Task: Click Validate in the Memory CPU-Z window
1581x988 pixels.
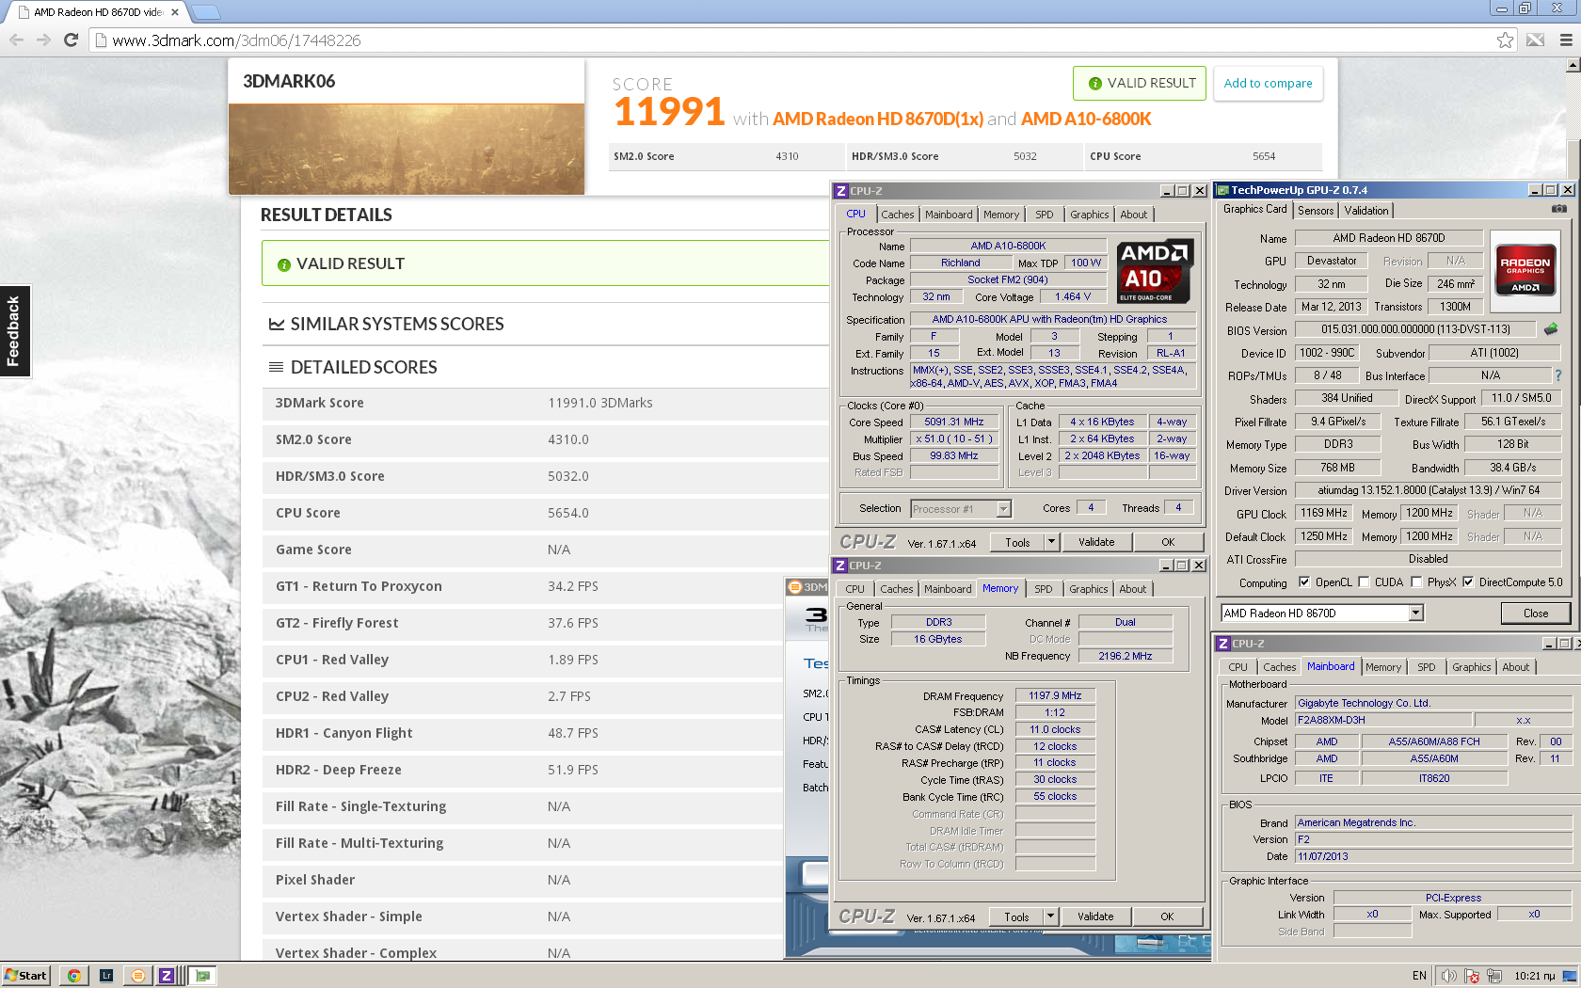Action: (x=1094, y=916)
